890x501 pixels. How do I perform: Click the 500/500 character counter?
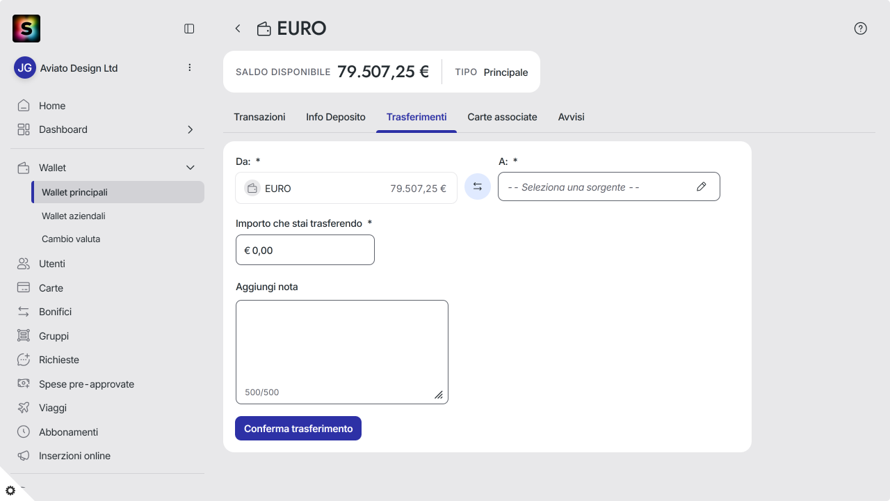[x=261, y=392]
